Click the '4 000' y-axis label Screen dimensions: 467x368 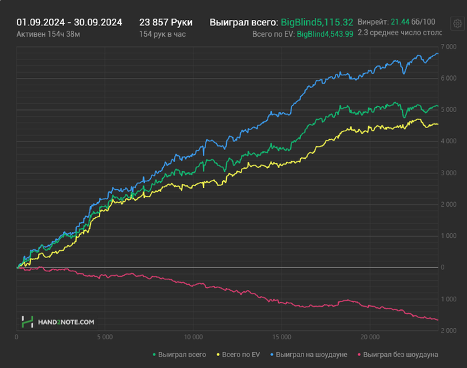(448, 141)
